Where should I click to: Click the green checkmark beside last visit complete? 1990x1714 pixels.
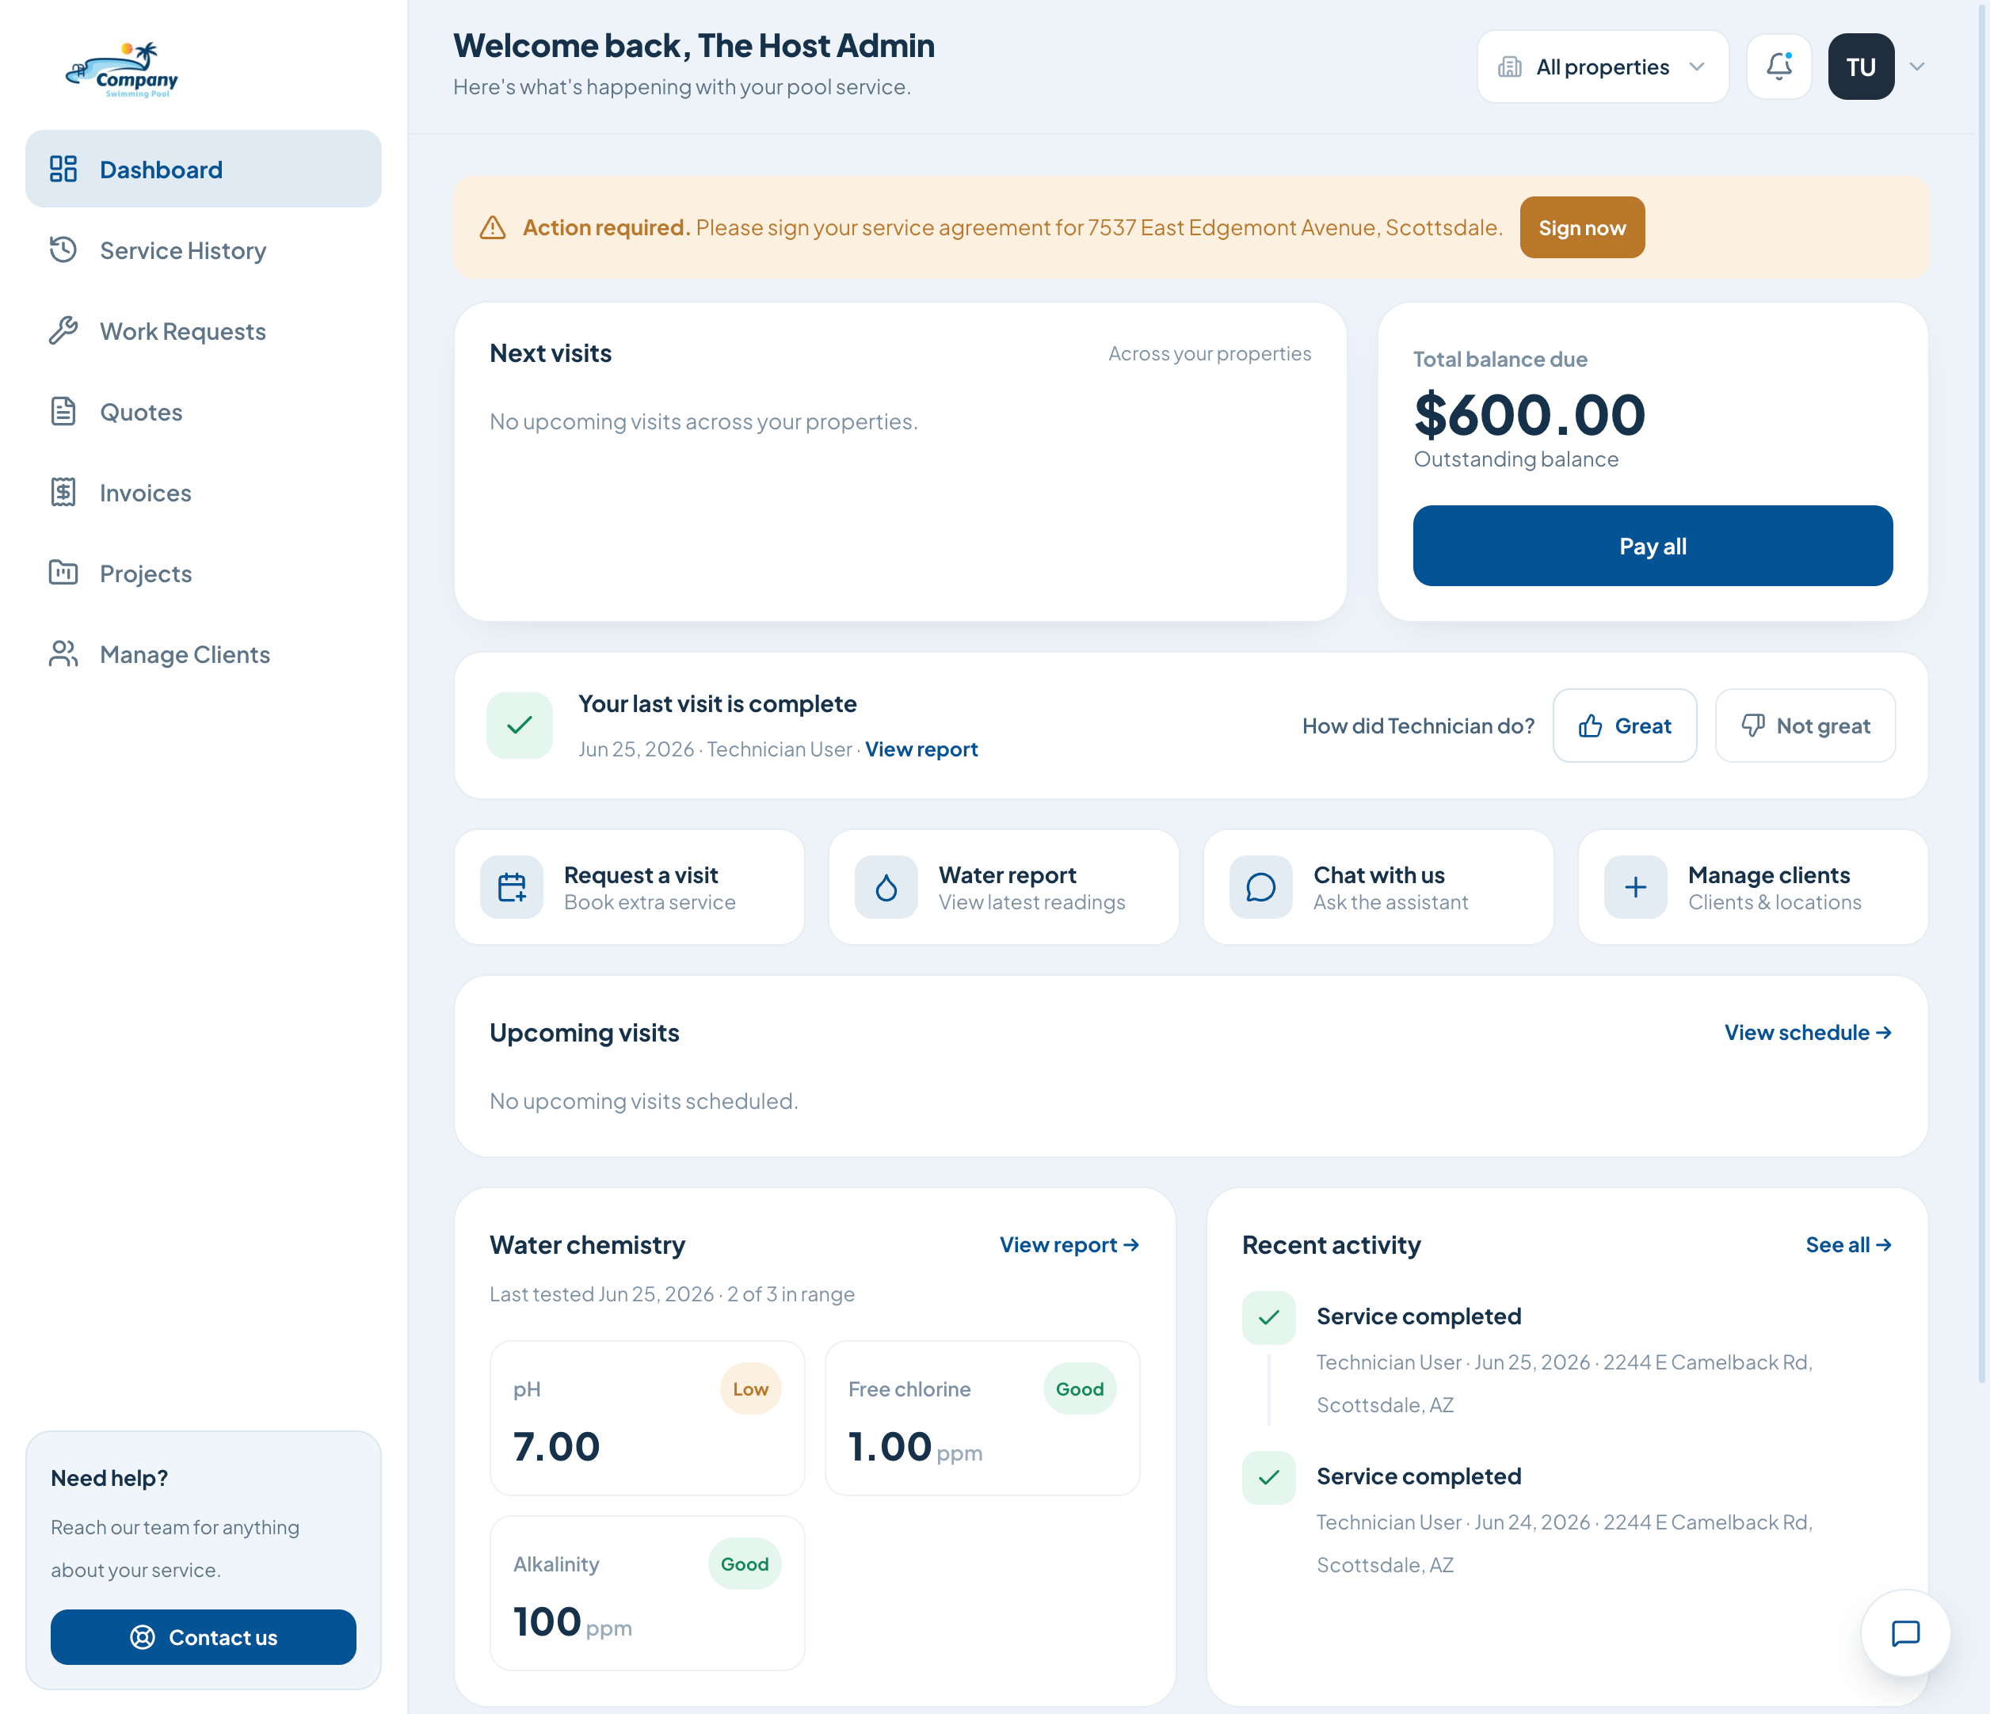point(520,725)
